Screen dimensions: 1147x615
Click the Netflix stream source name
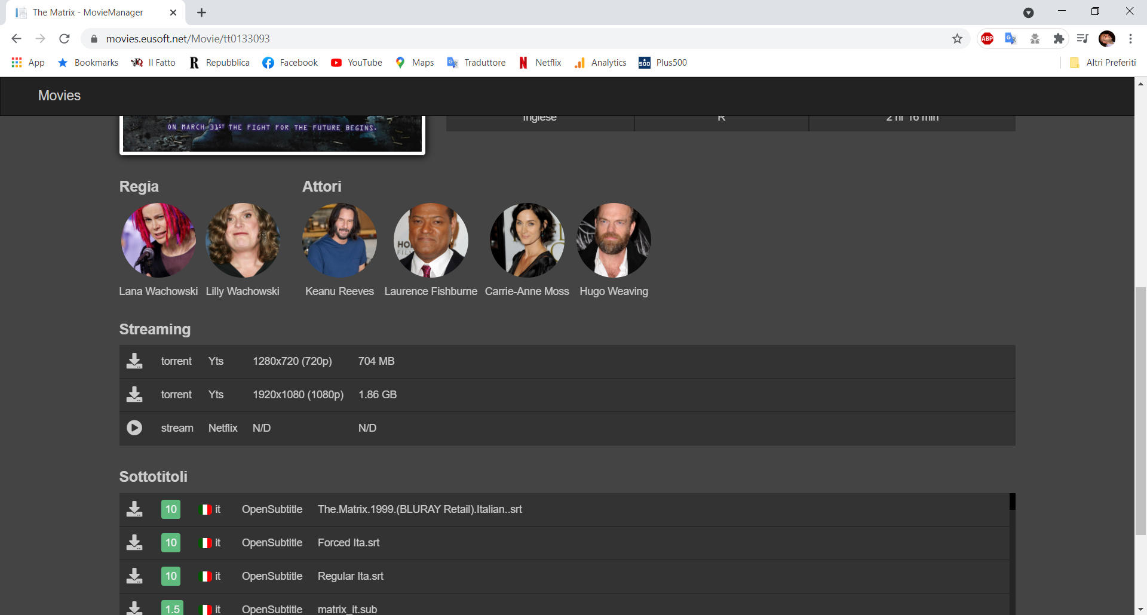click(x=223, y=428)
